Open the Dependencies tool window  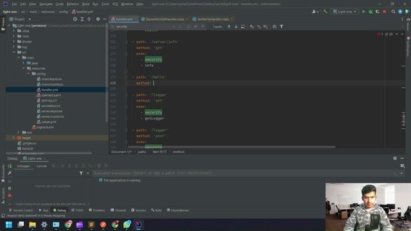[x=178, y=210]
